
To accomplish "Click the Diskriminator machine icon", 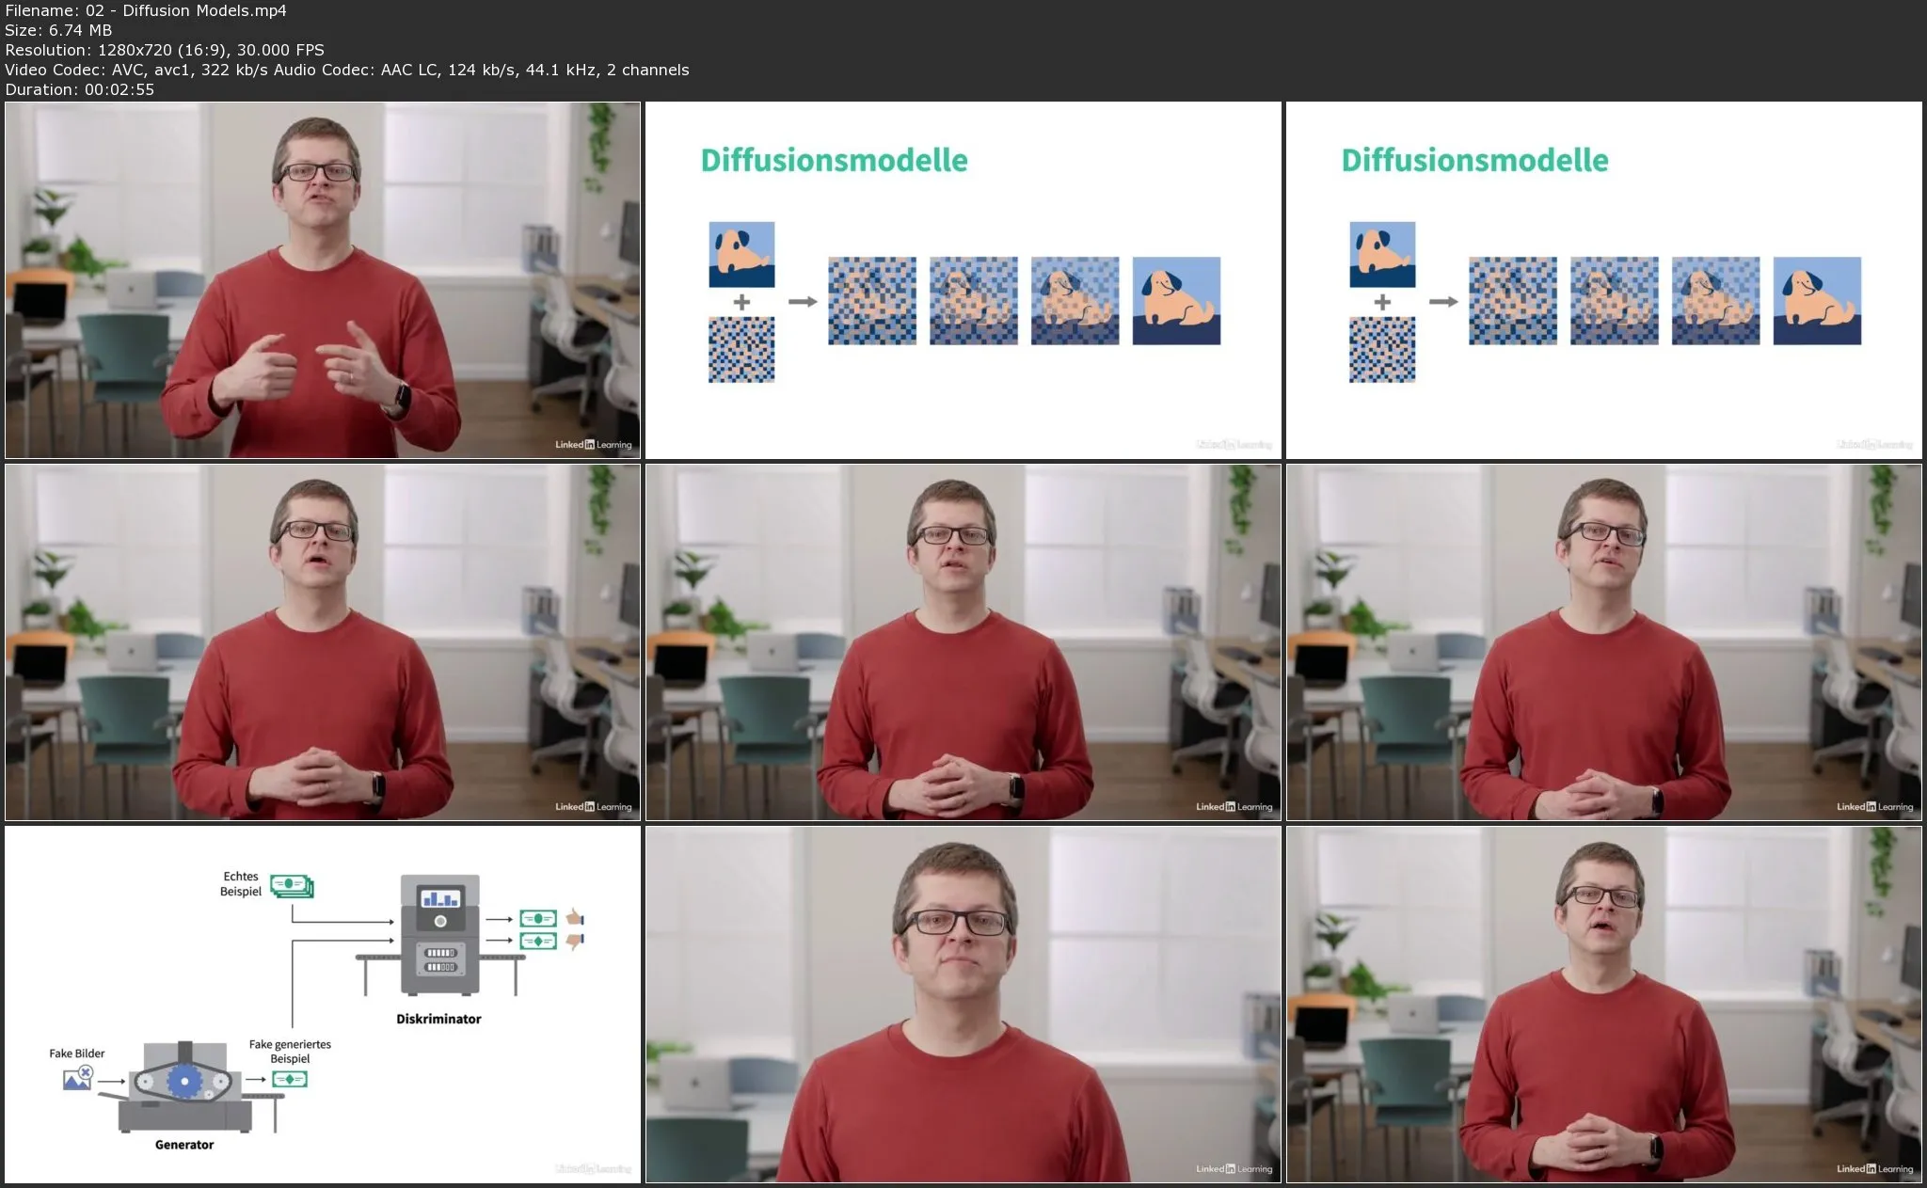I will (x=439, y=934).
